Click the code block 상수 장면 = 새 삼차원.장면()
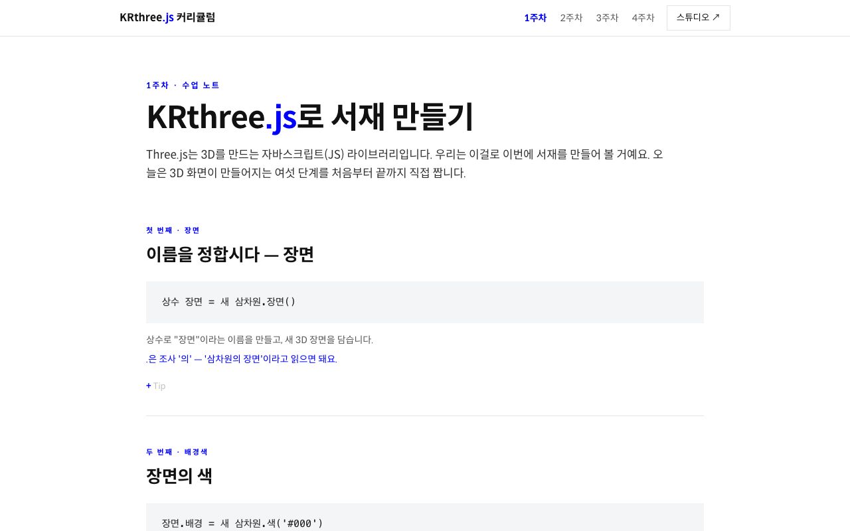The image size is (850, 531). click(425, 302)
